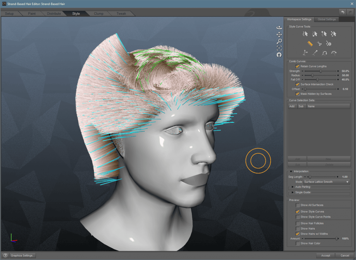Click the orbit view icon in viewport
Viewport: 356px width, 260px height.
(279, 28)
